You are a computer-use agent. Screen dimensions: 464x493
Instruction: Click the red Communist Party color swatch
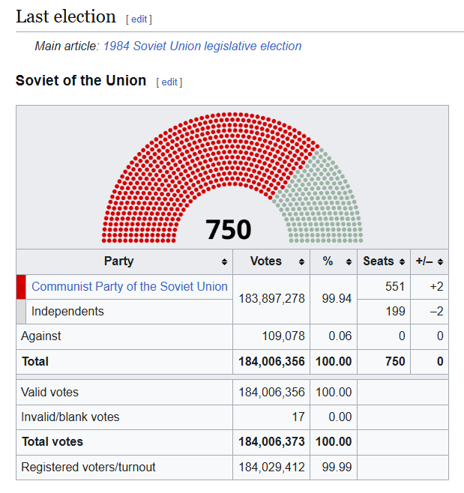point(21,287)
